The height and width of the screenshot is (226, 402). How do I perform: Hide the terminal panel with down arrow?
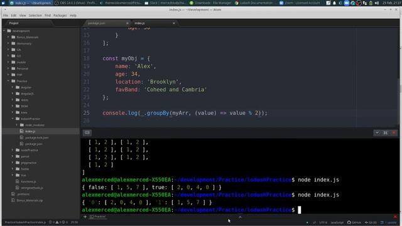pos(377,132)
